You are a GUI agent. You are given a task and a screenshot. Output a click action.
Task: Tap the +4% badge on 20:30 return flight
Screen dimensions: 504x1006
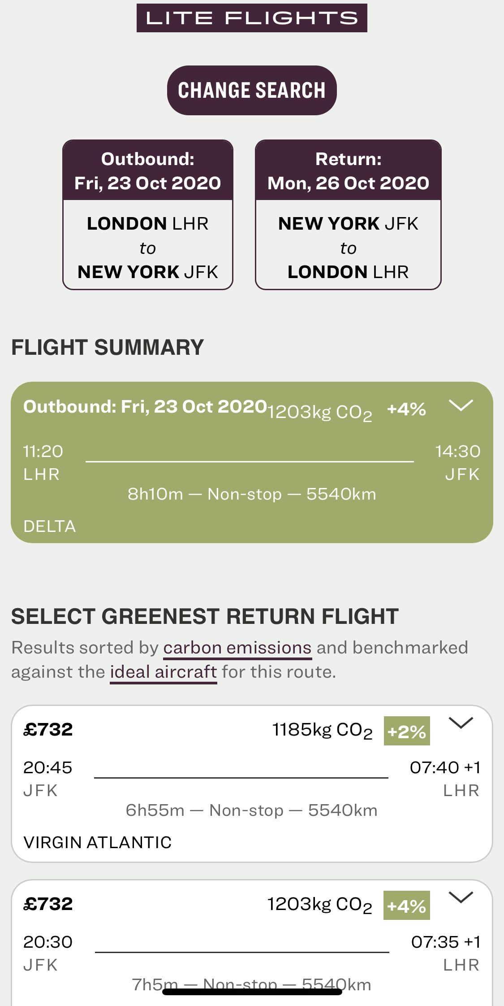coord(406,906)
